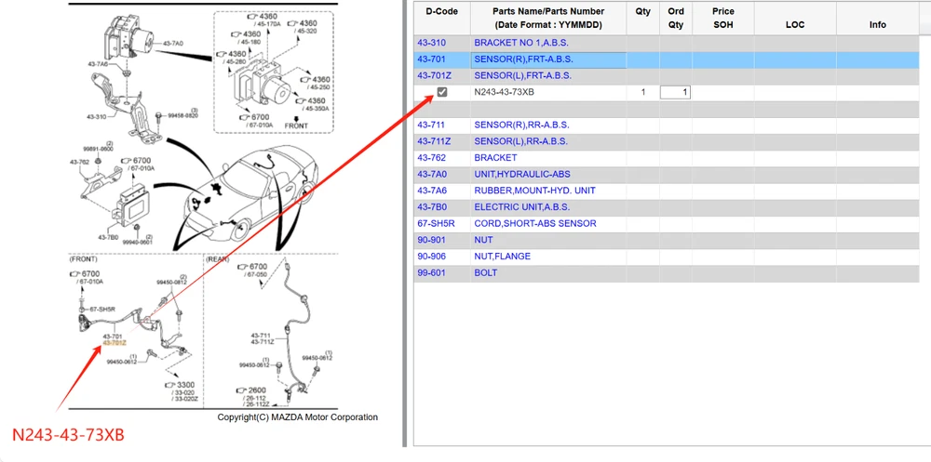
Task: Expand the 43-701Z SENSOR(L),FRT-A.B.S. row
Action: click(521, 75)
